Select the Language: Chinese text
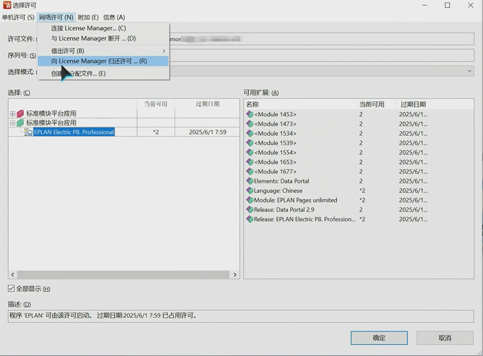483x356 pixels. point(278,190)
